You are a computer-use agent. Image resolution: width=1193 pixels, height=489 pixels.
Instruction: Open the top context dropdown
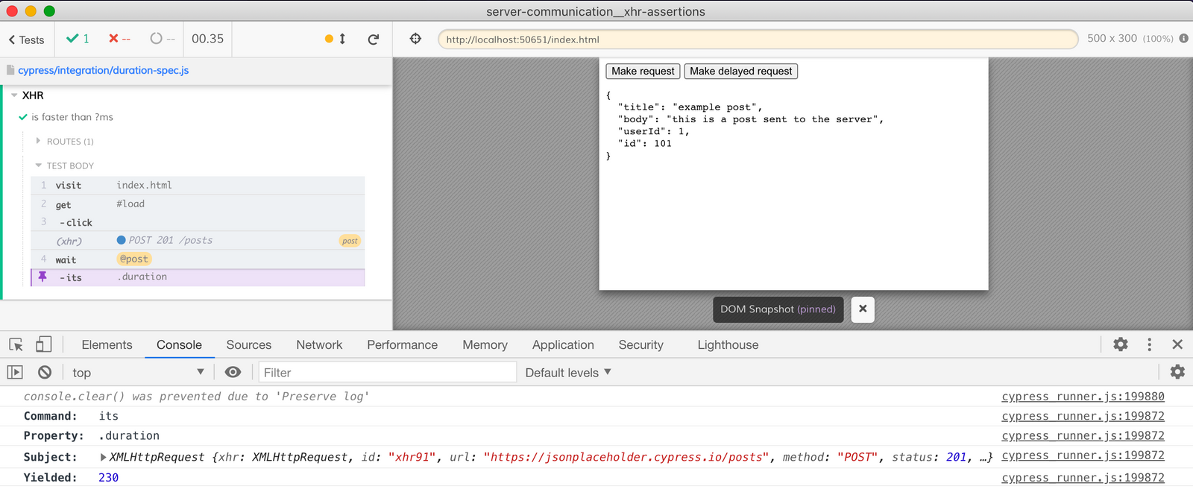point(138,373)
